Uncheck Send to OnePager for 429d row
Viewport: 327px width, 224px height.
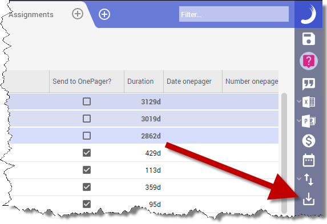click(87, 153)
